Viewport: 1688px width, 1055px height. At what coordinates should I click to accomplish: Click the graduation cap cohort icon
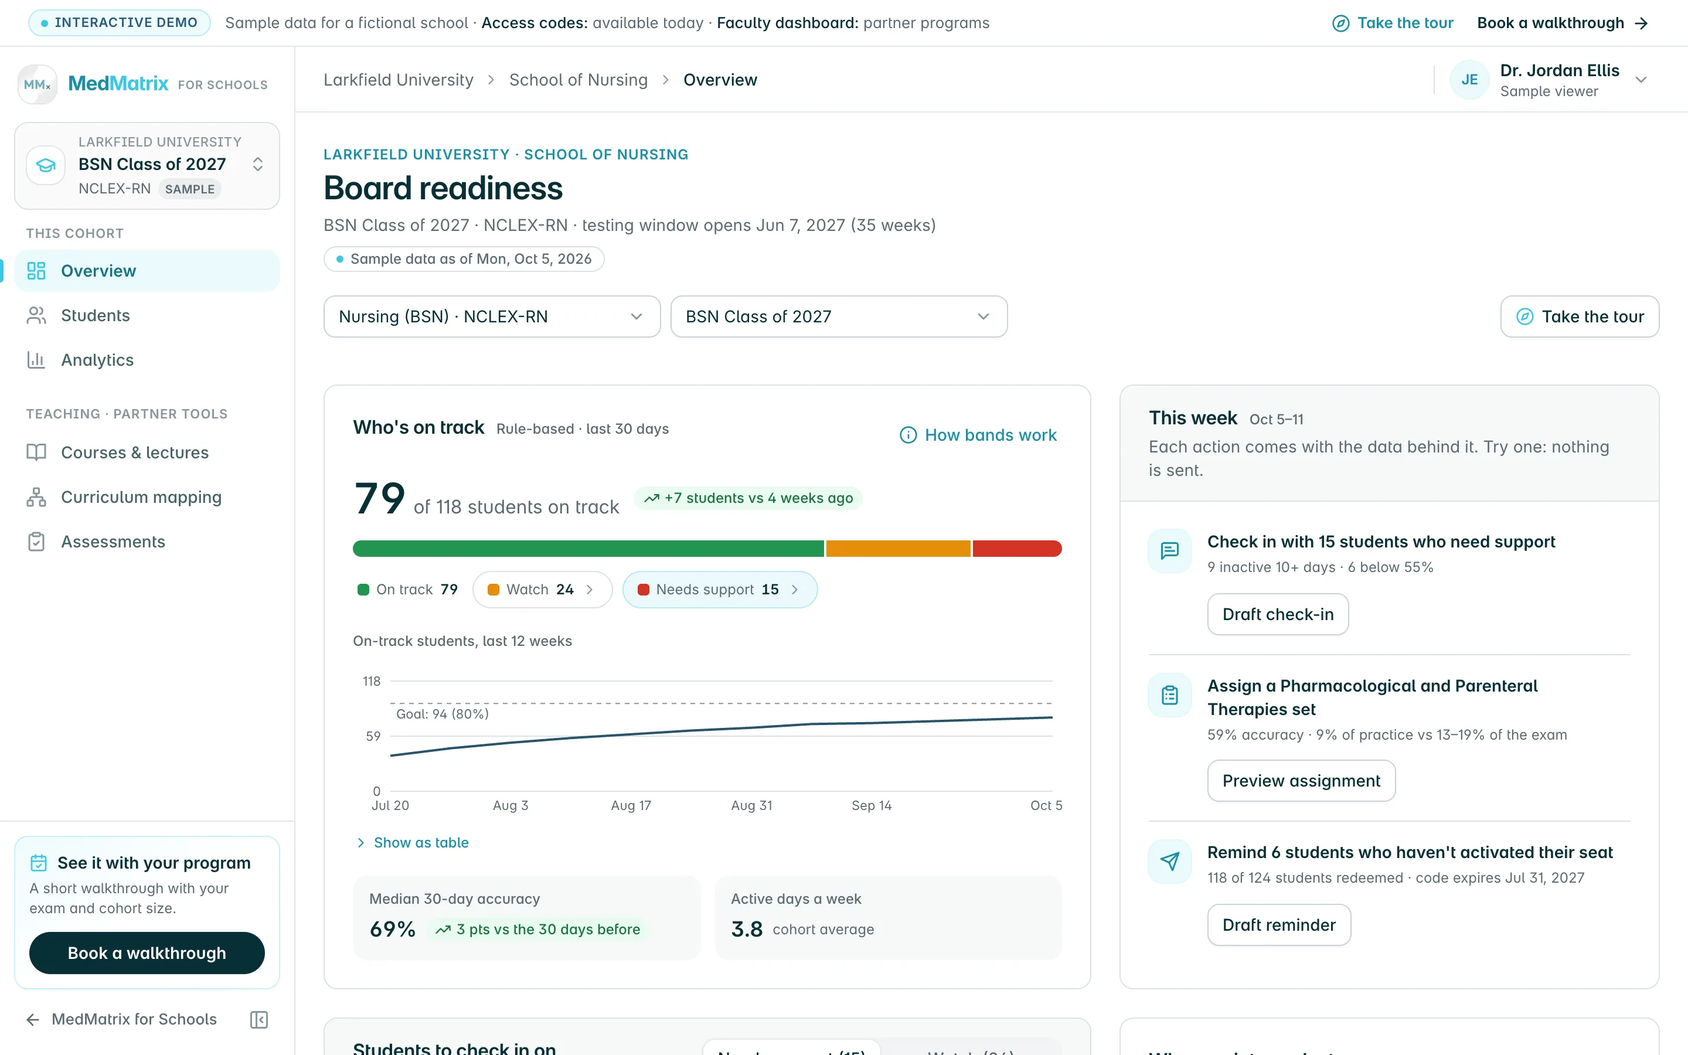46,165
